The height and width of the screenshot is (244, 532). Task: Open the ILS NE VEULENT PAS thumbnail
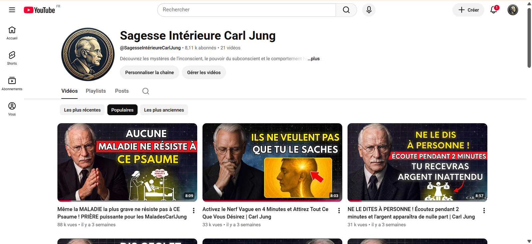(272, 162)
